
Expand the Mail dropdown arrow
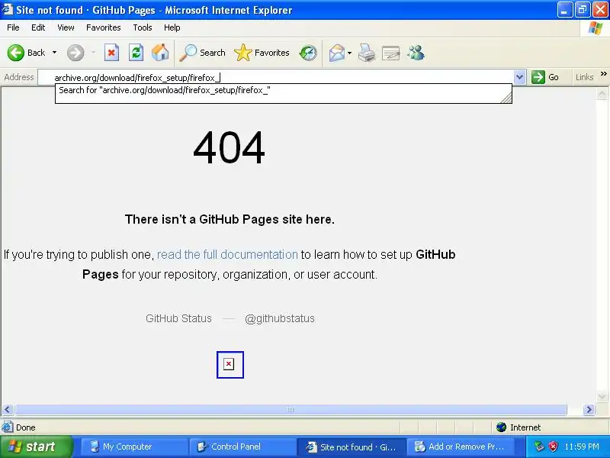(349, 53)
